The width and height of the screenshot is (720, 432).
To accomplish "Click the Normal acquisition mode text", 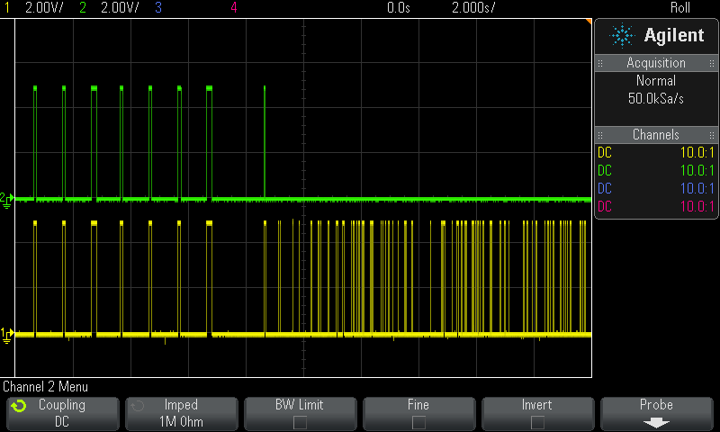I will 656,81.
